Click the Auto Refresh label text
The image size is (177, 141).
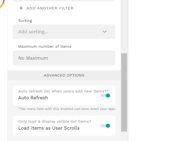33,98
